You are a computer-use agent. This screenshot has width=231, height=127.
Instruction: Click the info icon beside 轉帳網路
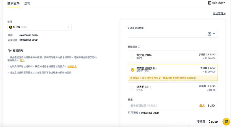coord(139,47)
